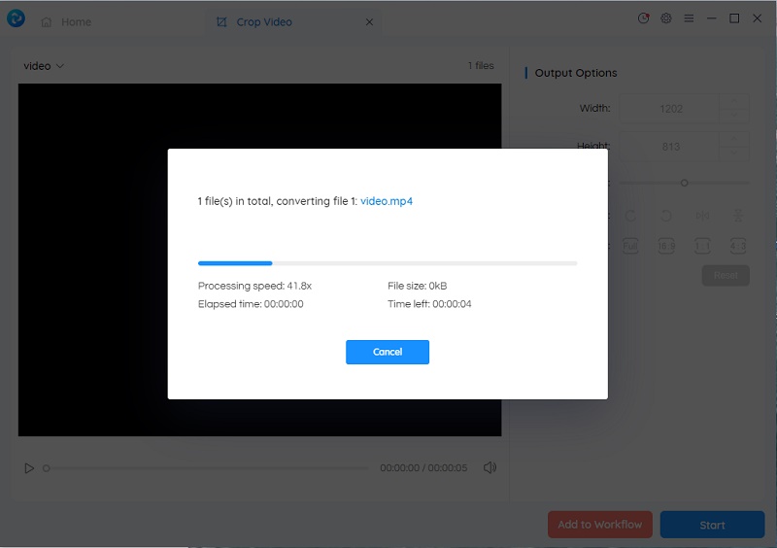Cancel the video conversion
Viewport: 777px width, 548px height.
pos(387,352)
